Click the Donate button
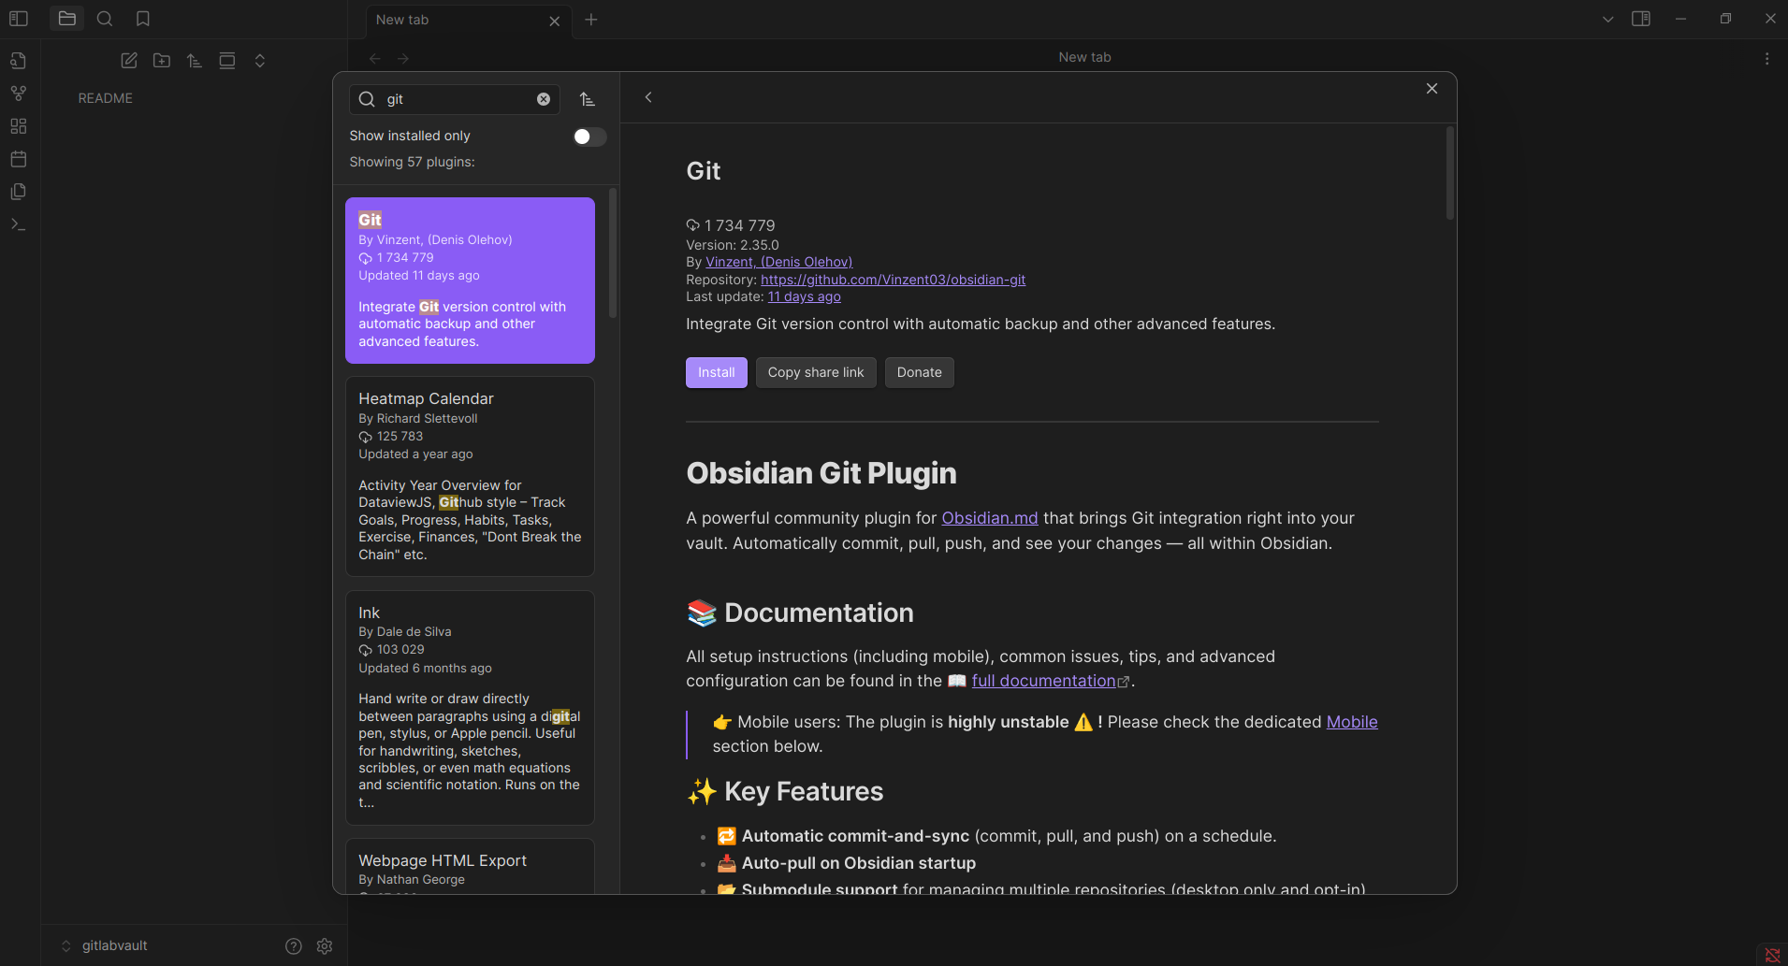The width and height of the screenshot is (1788, 966). point(920,372)
